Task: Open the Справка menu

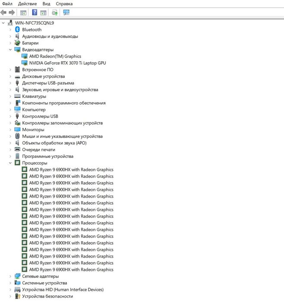Action: coord(64,3)
